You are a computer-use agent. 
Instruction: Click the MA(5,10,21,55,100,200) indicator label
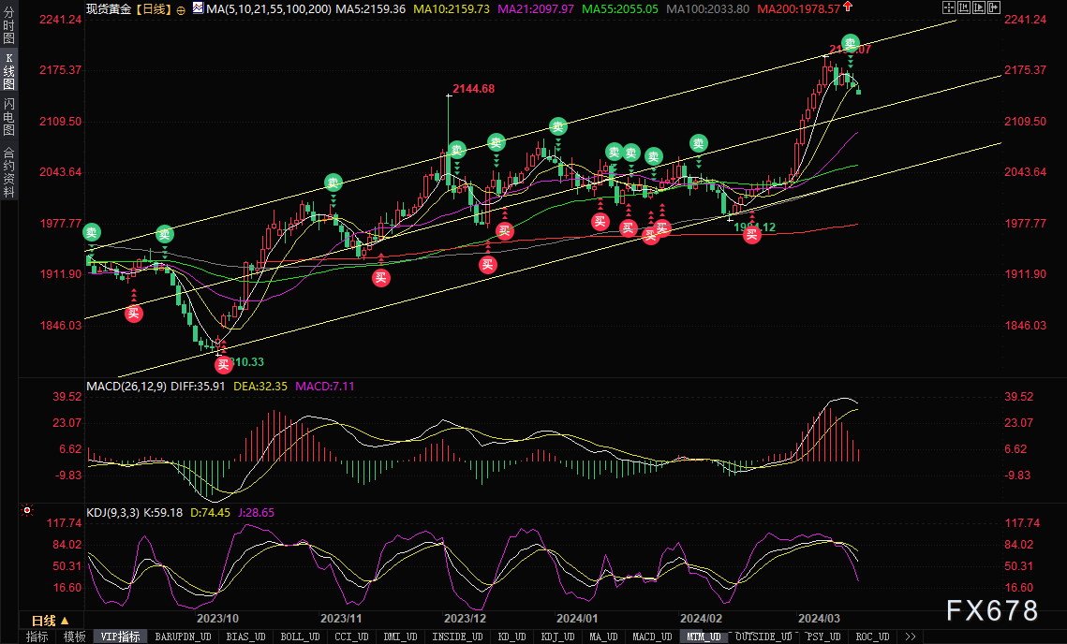269,8
